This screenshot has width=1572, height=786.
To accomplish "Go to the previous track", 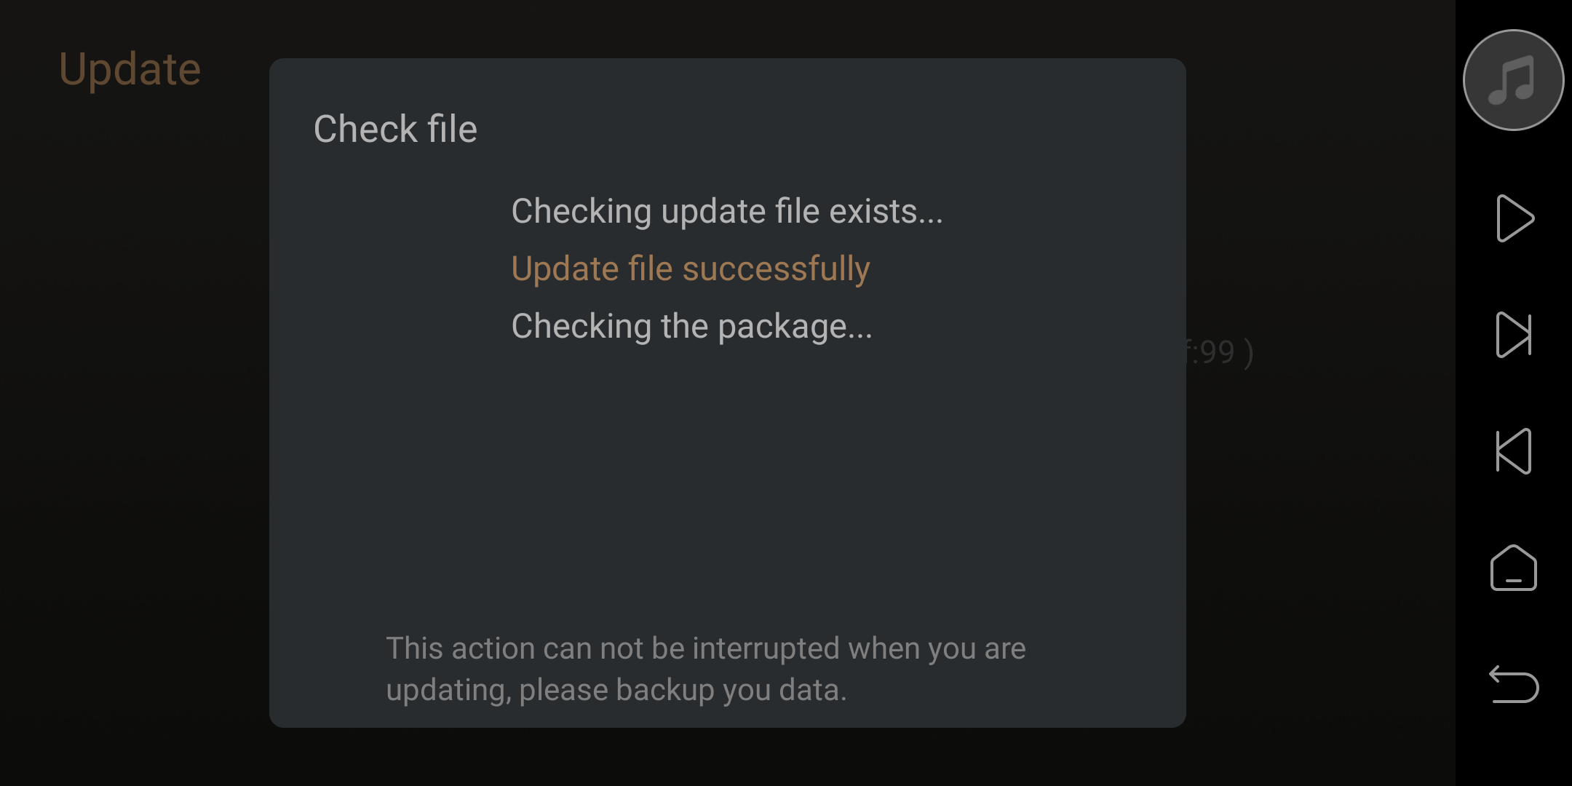I will [x=1514, y=451].
